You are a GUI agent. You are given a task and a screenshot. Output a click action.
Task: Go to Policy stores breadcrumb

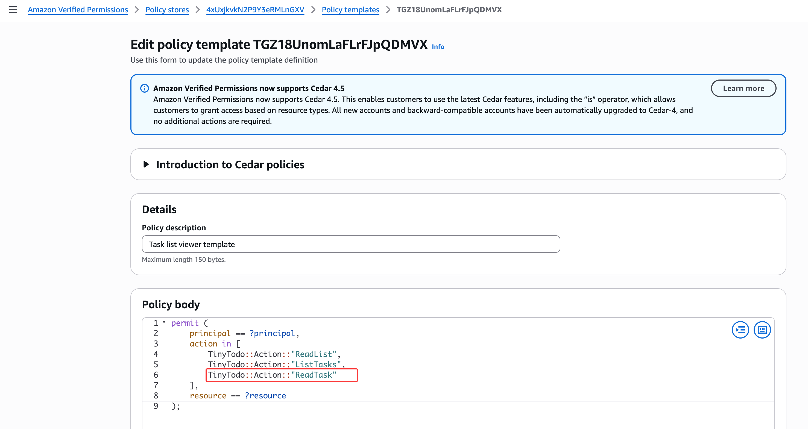pyautogui.click(x=167, y=10)
